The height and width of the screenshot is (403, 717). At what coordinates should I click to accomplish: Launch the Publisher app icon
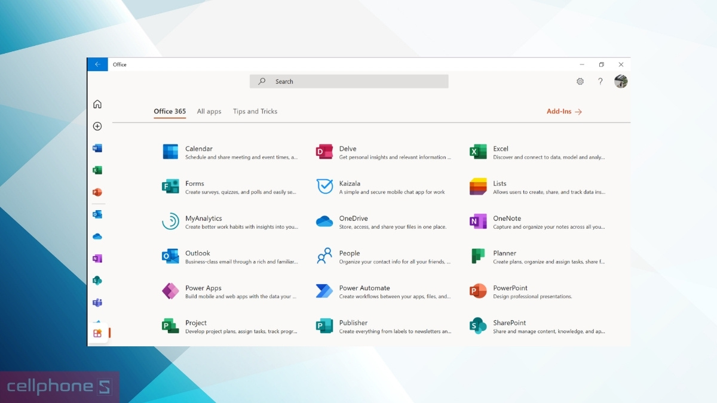coord(324,326)
